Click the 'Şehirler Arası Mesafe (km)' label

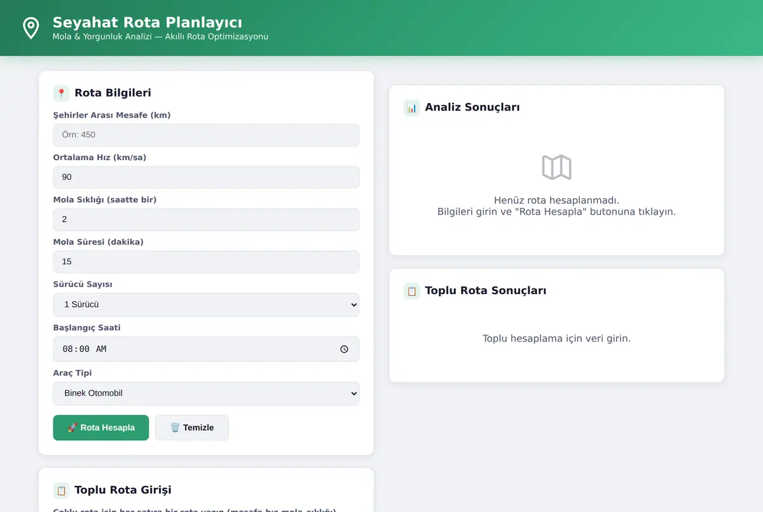[x=112, y=115]
